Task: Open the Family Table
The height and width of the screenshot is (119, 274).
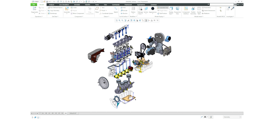Action: [199, 10]
